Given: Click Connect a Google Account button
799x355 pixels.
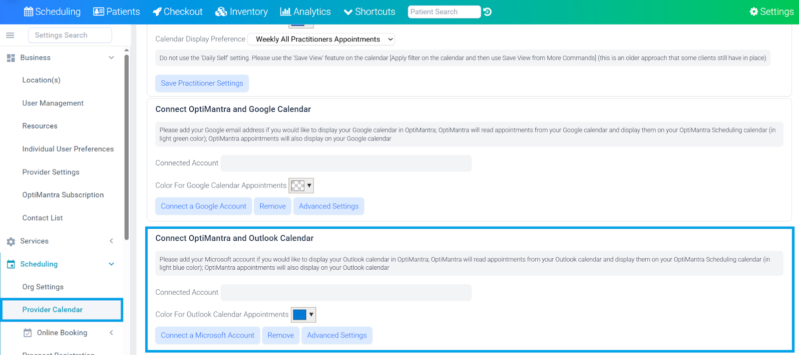Looking at the screenshot, I should click(203, 206).
